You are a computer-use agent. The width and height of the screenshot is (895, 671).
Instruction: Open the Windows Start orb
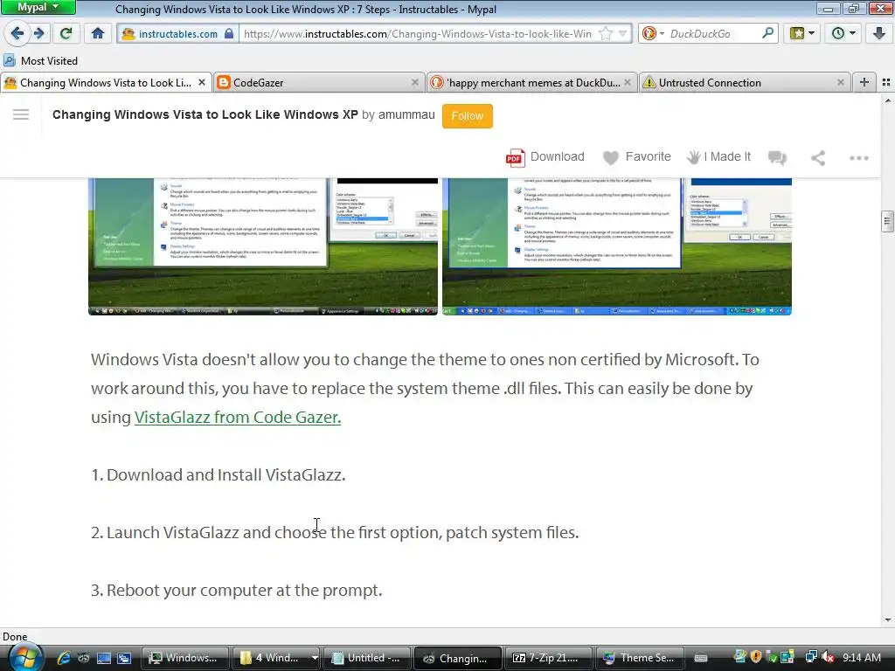25,657
